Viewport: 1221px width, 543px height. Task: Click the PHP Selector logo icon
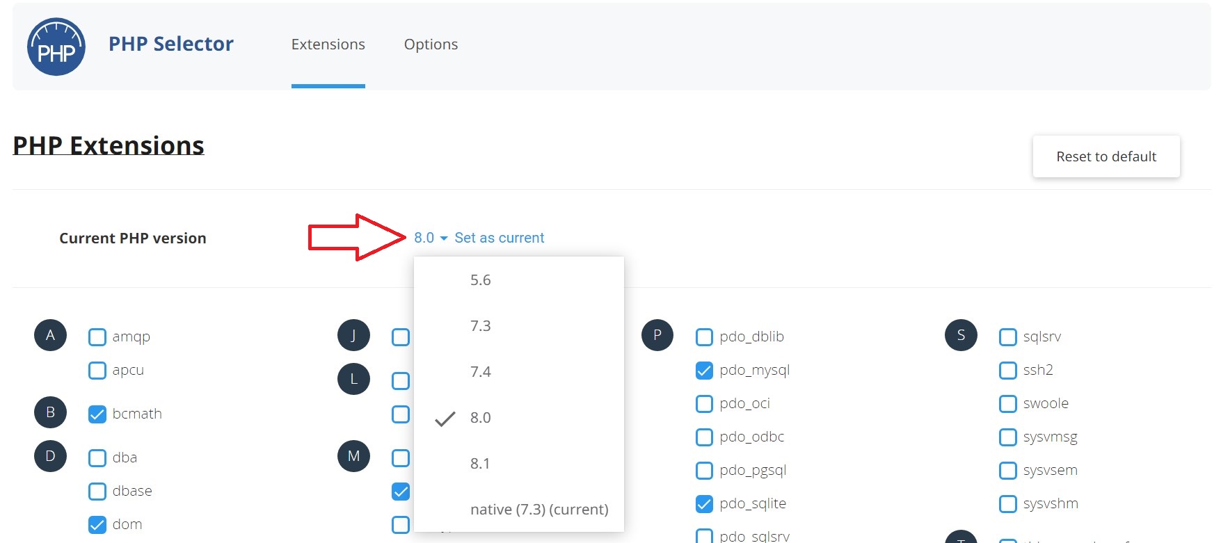tap(56, 47)
